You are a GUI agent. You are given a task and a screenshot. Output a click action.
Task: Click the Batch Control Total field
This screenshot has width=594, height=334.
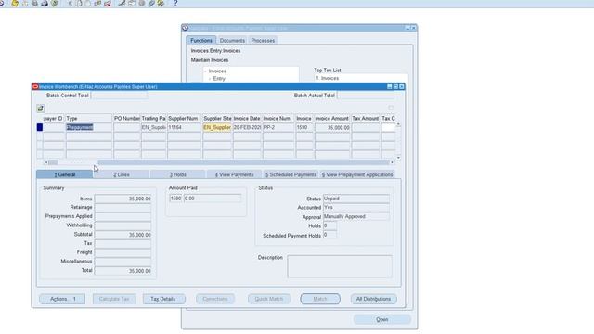[119, 96]
